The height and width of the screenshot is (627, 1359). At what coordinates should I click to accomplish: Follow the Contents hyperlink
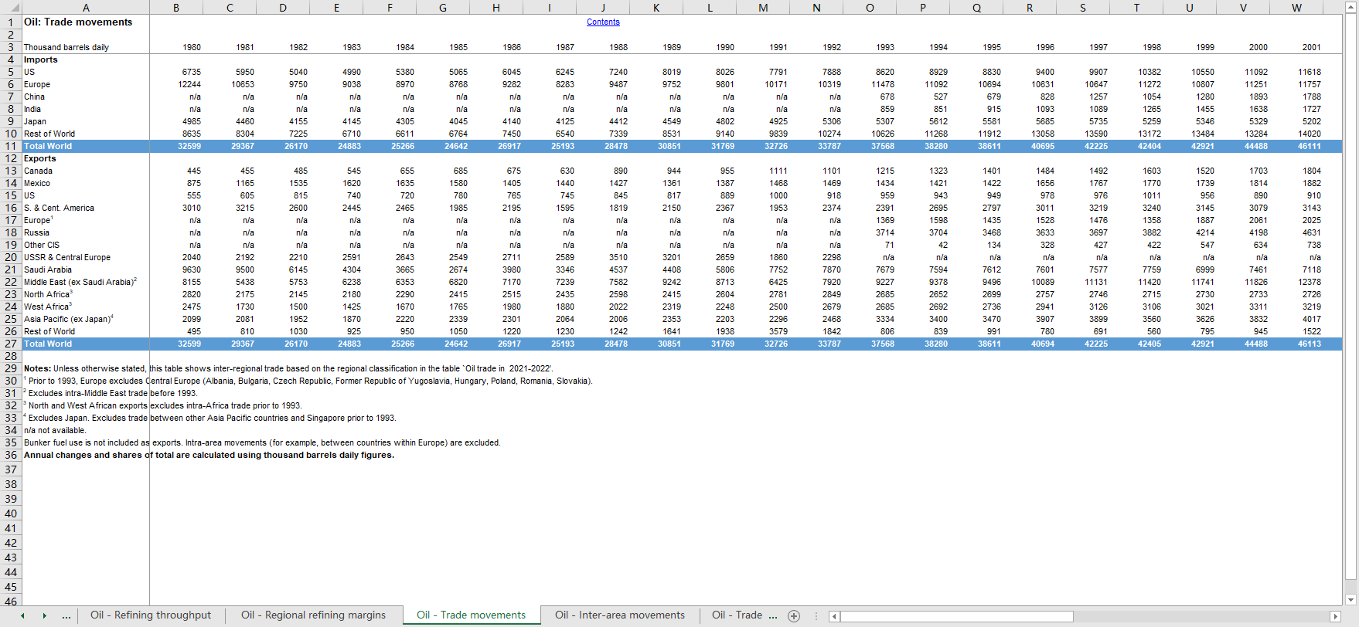603,22
